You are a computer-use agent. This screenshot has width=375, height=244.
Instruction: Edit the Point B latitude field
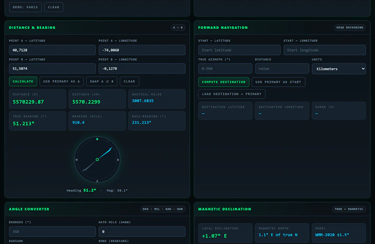tap(52, 69)
